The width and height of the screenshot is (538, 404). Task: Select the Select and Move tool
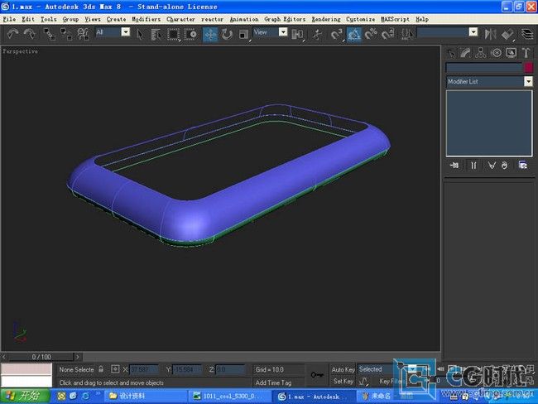pos(210,34)
